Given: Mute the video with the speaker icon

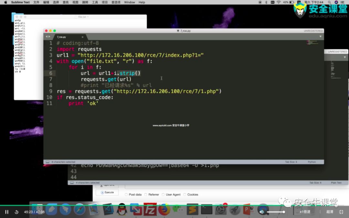Looking at the screenshot, I should tap(261, 212).
